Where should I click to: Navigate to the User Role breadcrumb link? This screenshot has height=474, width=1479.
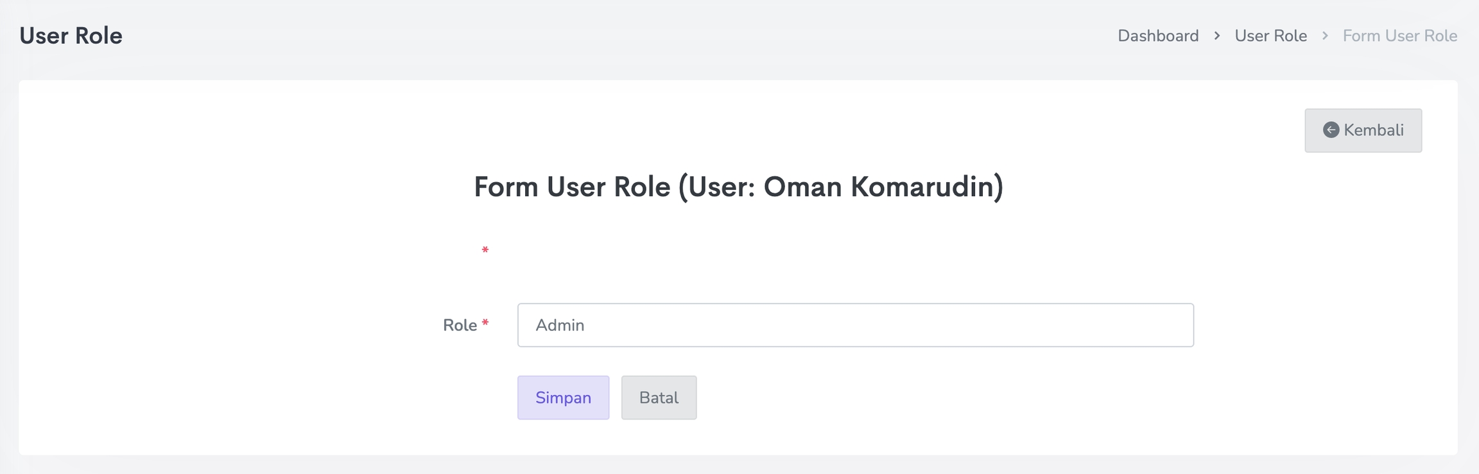(x=1270, y=36)
